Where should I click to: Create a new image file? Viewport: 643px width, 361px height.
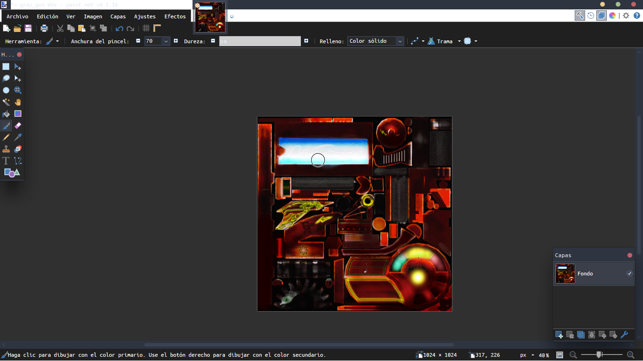click(x=7, y=28)
